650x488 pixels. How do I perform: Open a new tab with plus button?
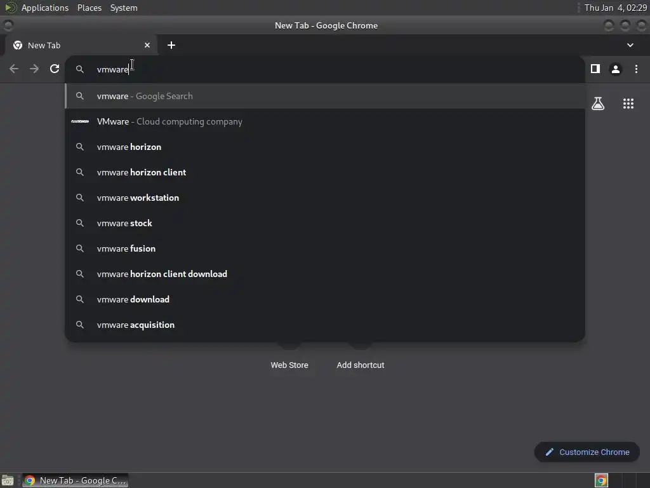(171, 45)
